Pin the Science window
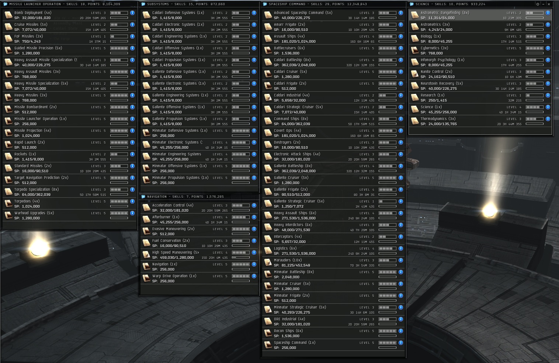Image resolution: width=559 pixels, height=363 pixels. click(x=538, y=4)
